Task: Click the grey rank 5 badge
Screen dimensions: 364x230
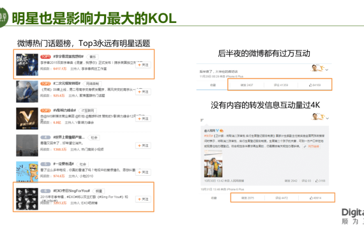Action: [45, 164]
